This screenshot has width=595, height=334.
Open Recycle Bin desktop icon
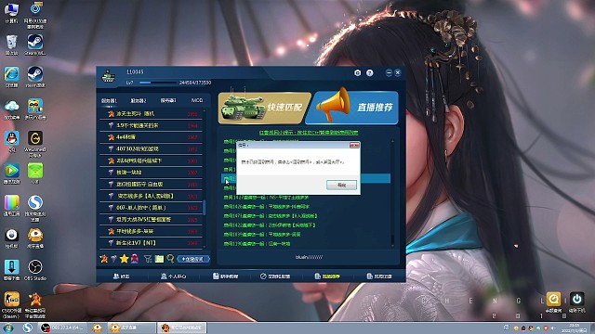click(11, 45)
